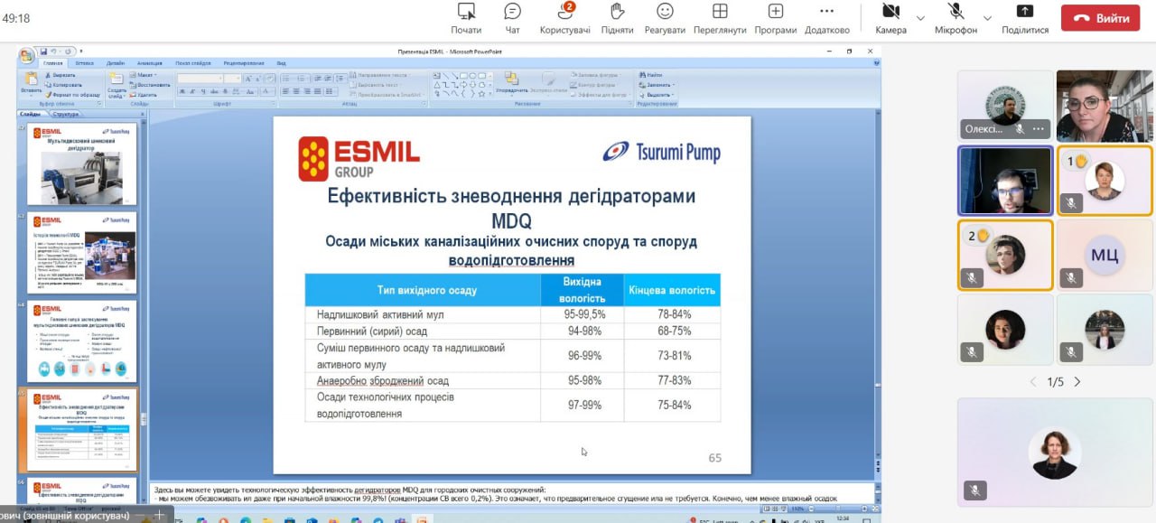
Task: Click the Почати icon in meeting toolbar
Action: (x=466, y=18)
